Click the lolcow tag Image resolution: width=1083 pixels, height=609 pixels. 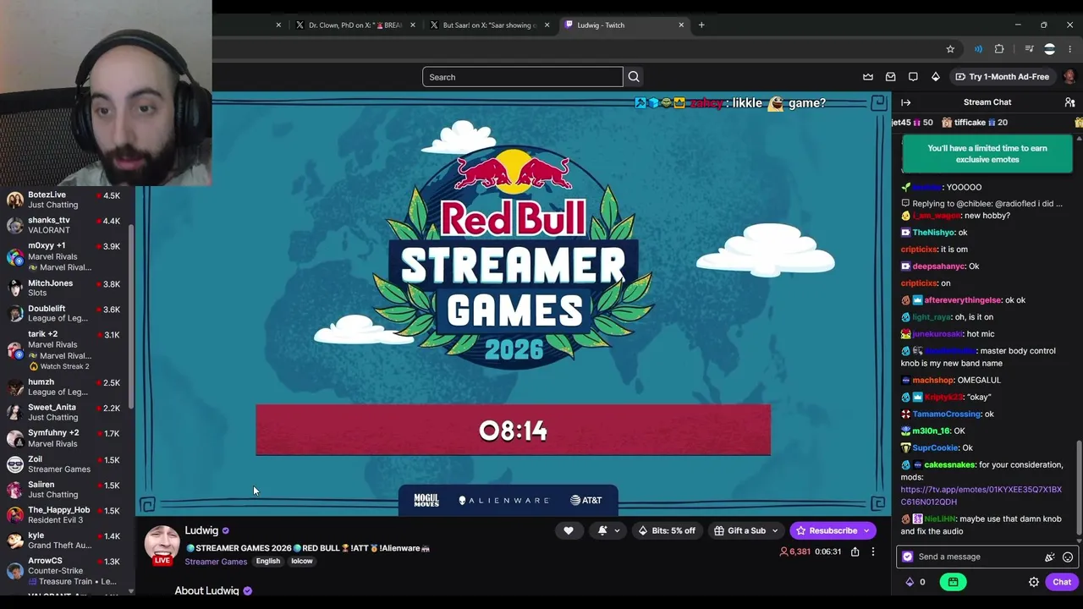pyautogui.click(x=302, y=562)
